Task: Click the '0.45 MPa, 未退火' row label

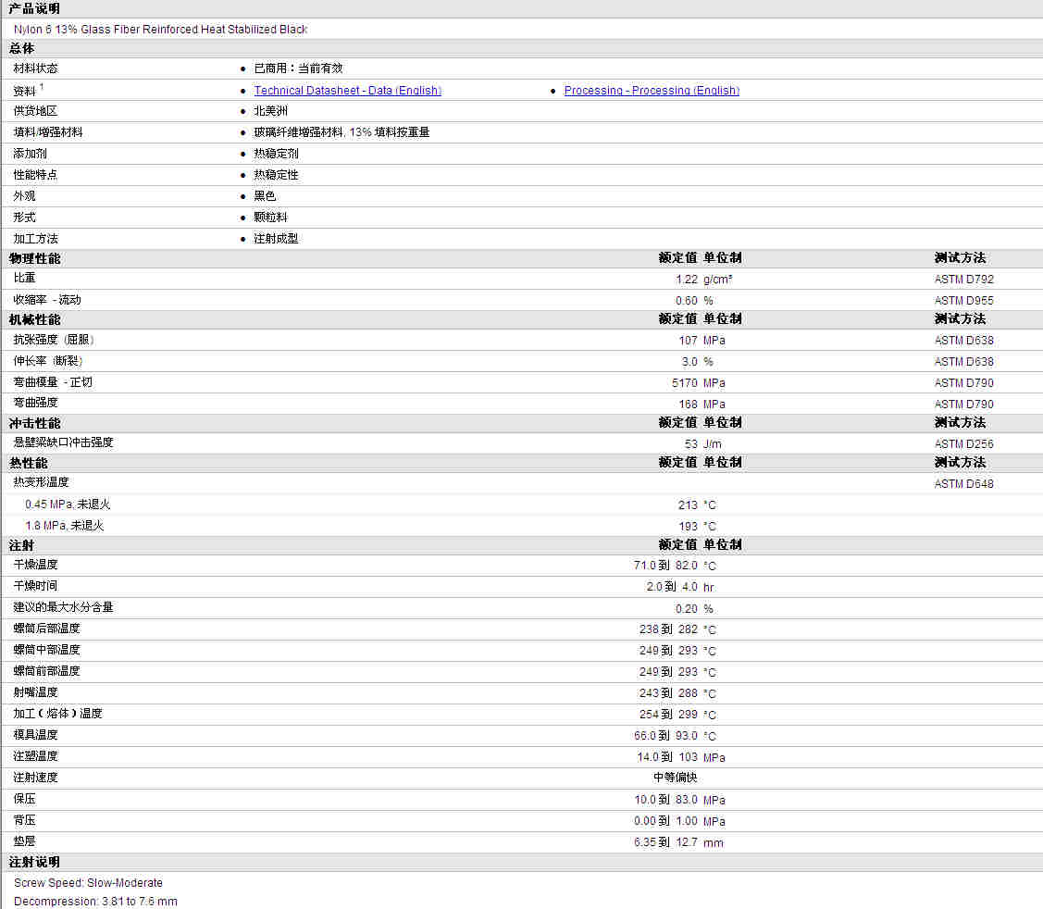Action: 68,504
